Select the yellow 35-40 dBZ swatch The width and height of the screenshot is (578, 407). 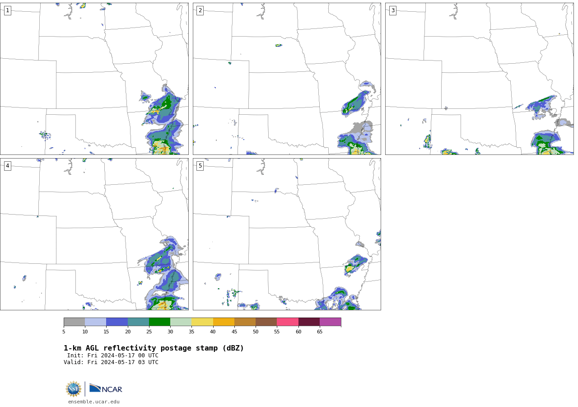[x=202, y=322]
